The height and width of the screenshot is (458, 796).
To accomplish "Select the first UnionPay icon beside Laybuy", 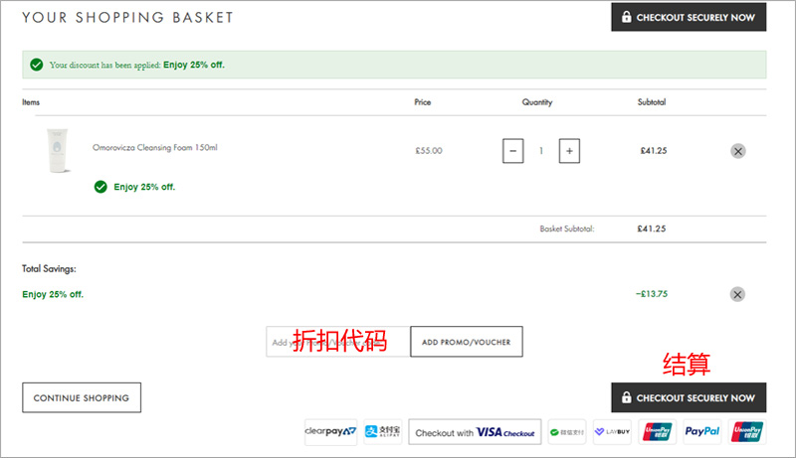I will pyautogui.click(x=657, y=431).
